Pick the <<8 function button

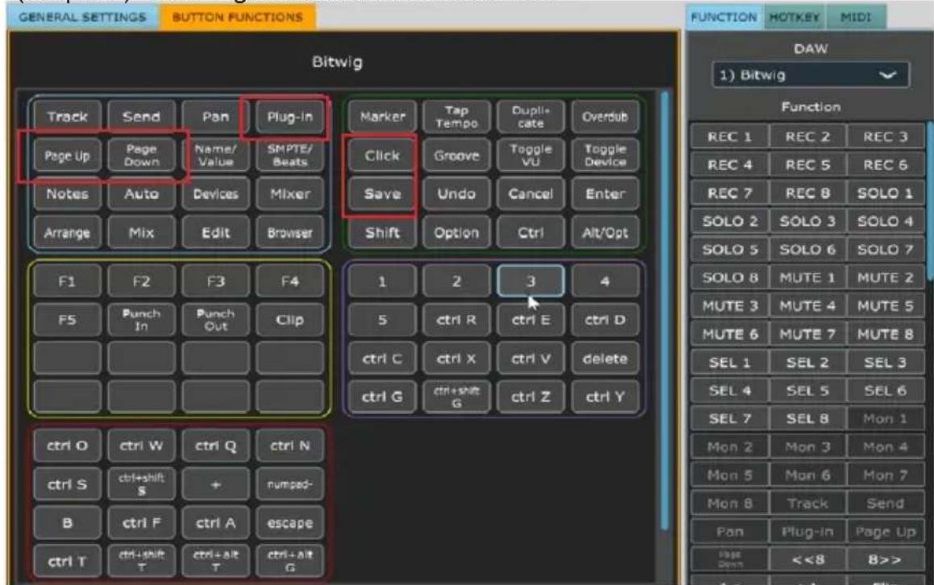coord(807,560)
